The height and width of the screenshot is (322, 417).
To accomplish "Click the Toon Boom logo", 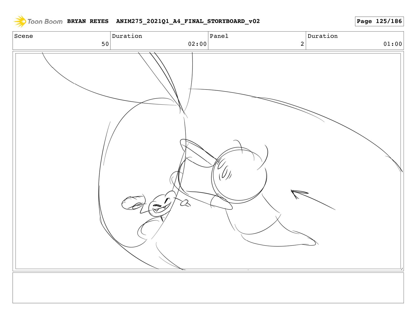I will [x=38, y=21].
